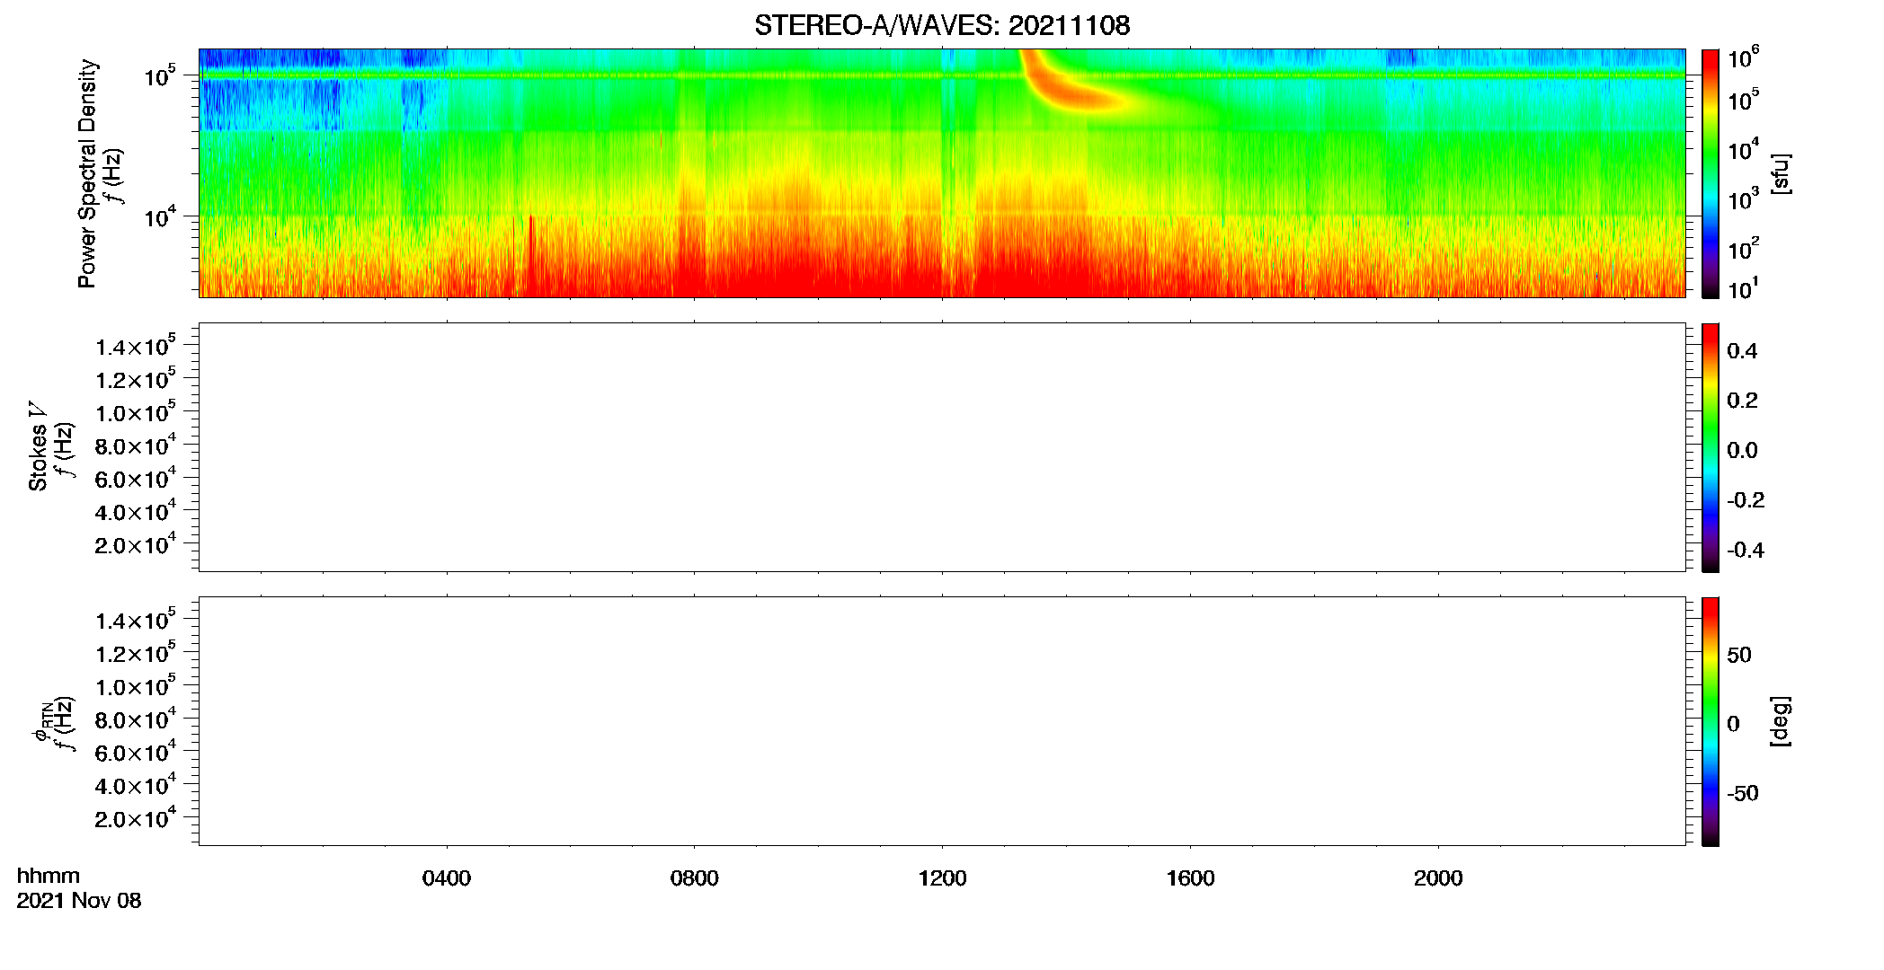1884x970 pixels.
Task: Click the -0.4 value on Stokes colorbar
Action: [1746, 550]
